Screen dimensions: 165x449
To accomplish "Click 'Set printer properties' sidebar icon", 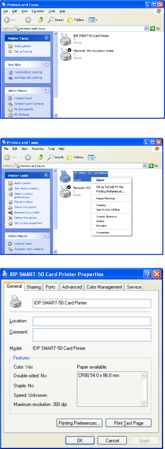I will (10, 223).
